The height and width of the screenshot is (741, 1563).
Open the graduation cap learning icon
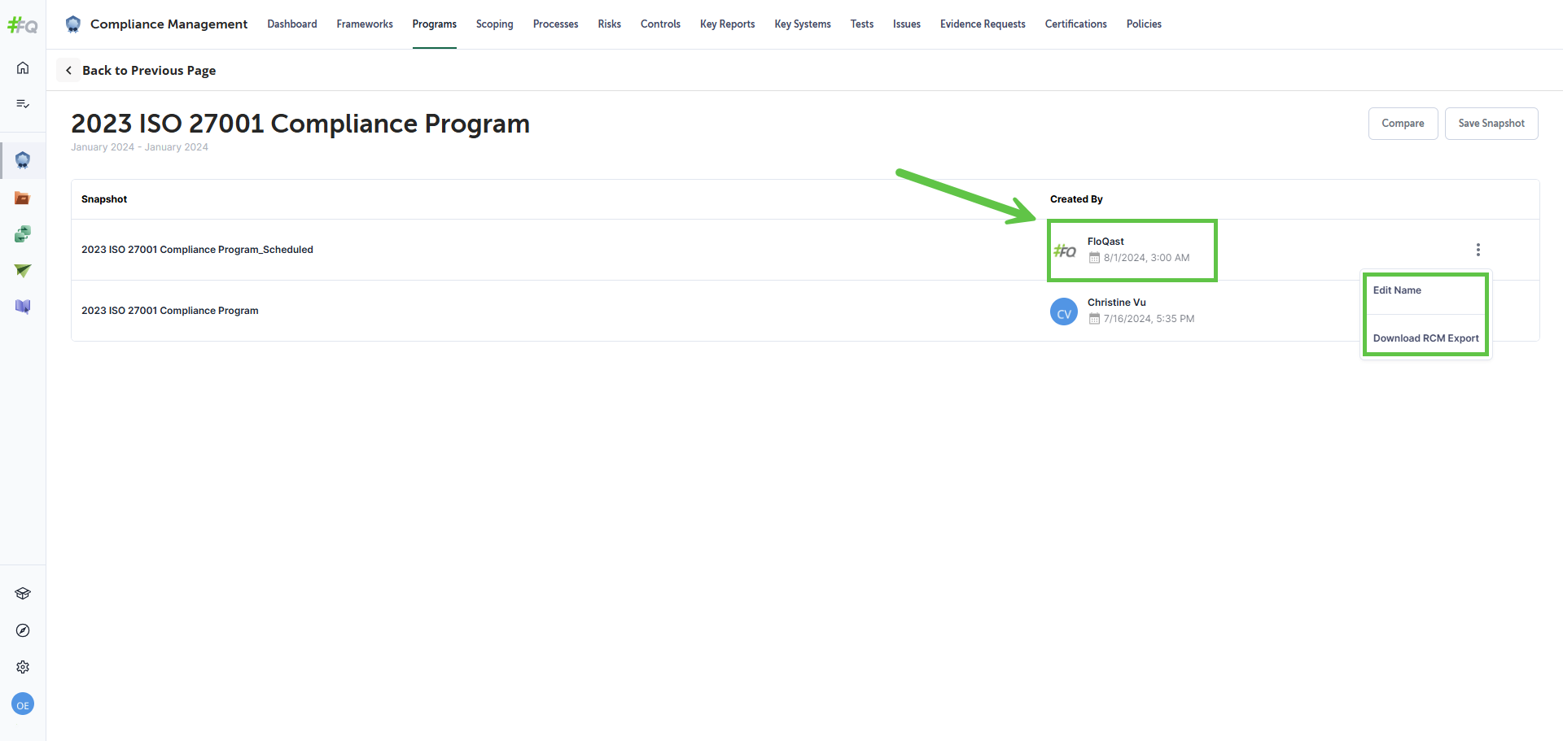click(23, 594)
